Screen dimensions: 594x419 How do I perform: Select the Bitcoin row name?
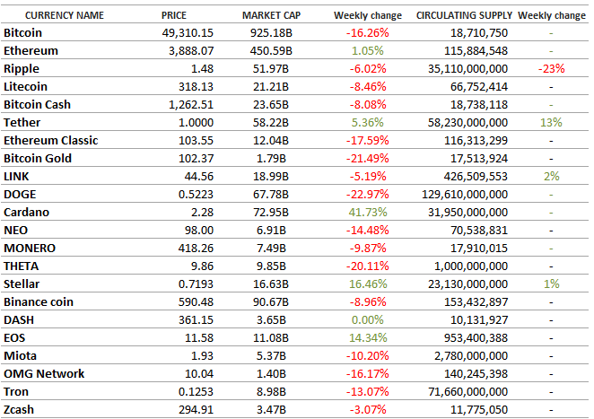click(x=22, y=33)
